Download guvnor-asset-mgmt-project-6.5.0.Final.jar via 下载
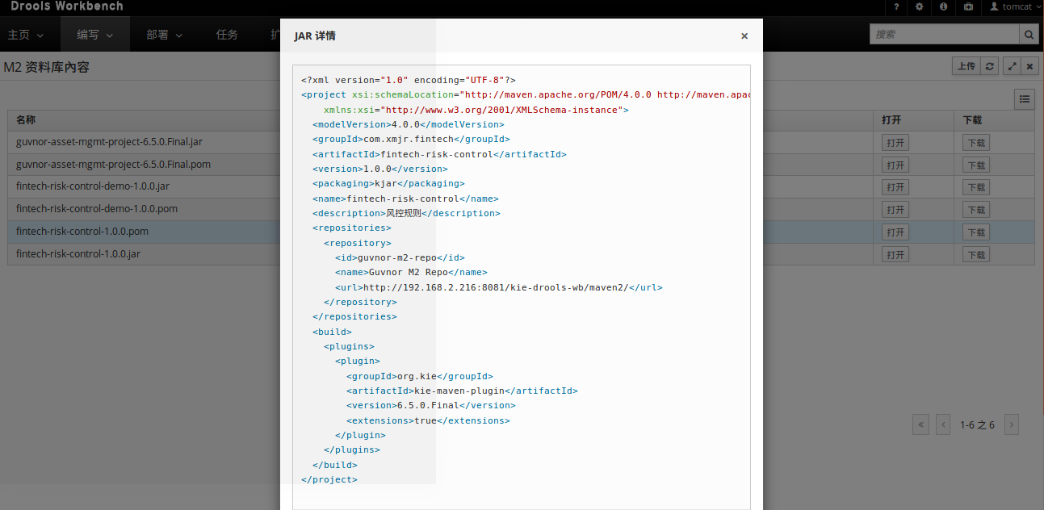 click(976, 143)
